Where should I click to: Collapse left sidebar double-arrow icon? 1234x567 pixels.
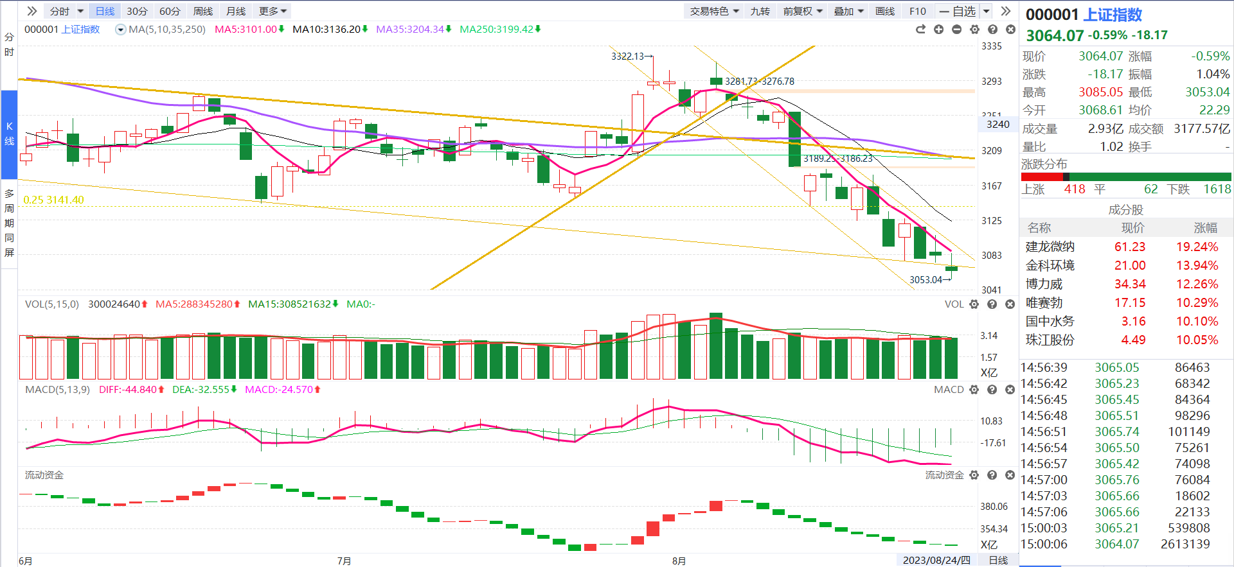(31, 11)
